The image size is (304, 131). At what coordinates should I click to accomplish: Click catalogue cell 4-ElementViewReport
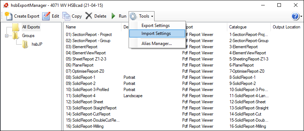tap(247, 53)
